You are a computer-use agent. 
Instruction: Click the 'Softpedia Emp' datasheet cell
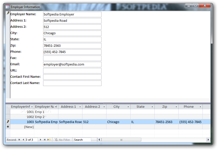(46, 122)
